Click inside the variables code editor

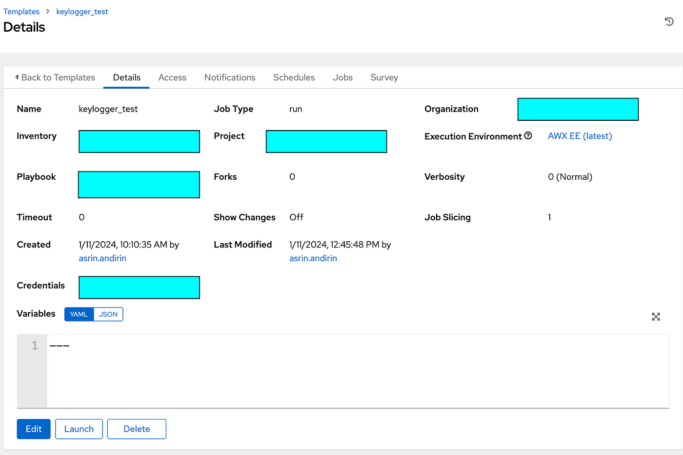(x=358, y=371)
